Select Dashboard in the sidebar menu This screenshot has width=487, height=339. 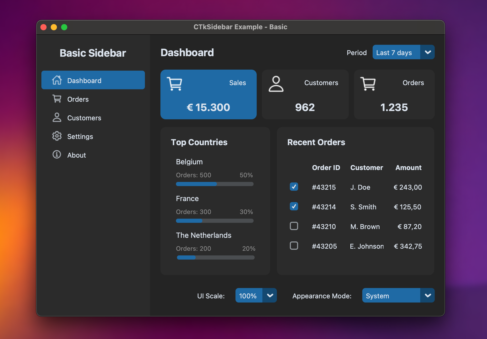[93, 80]
